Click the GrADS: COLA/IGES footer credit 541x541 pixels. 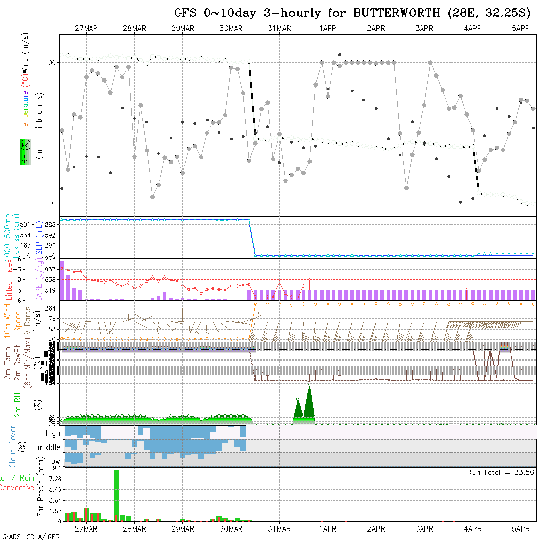(x=30, y=537)
